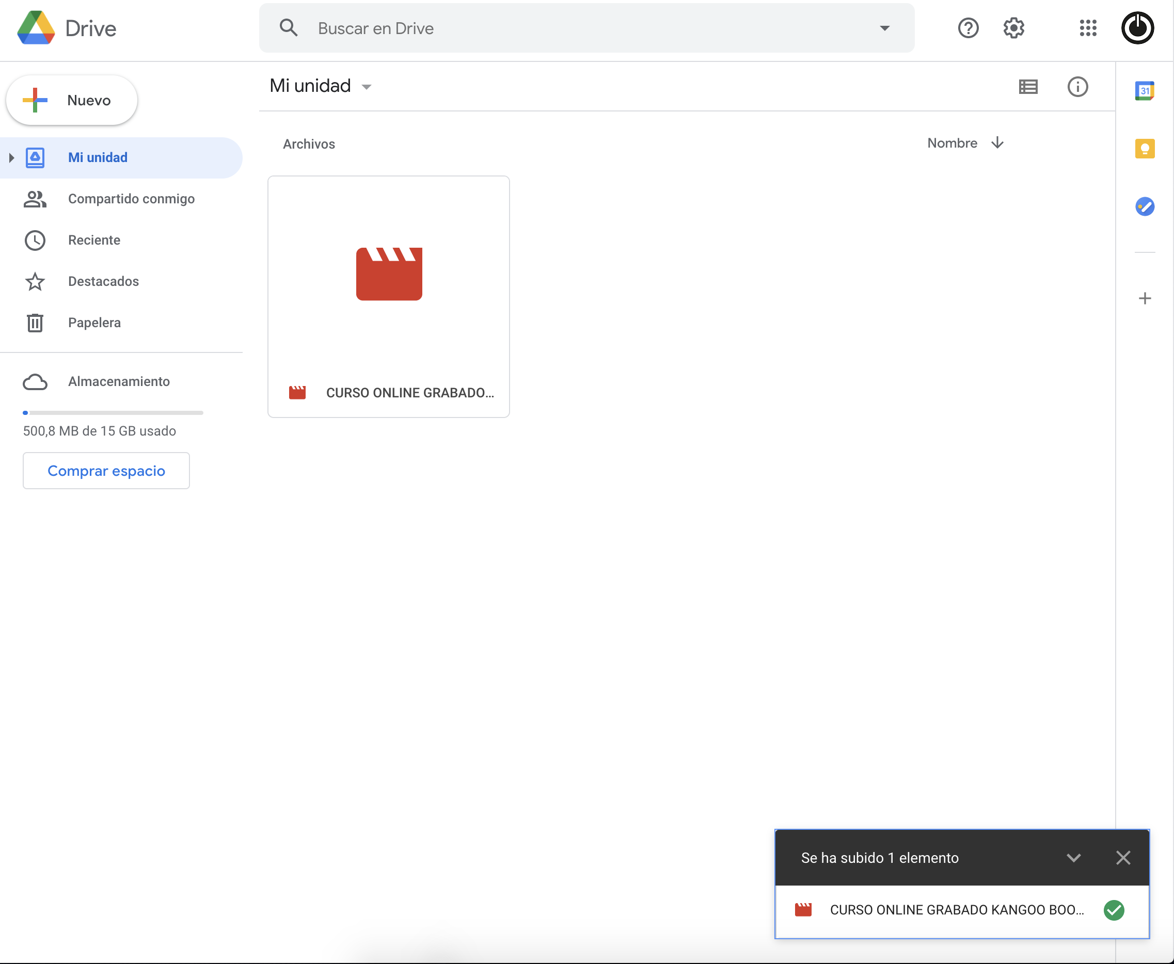Viewport: 1174px width, 964px height.
Task: Open the Google Keep side panel icon
Action: [1144, 149]
